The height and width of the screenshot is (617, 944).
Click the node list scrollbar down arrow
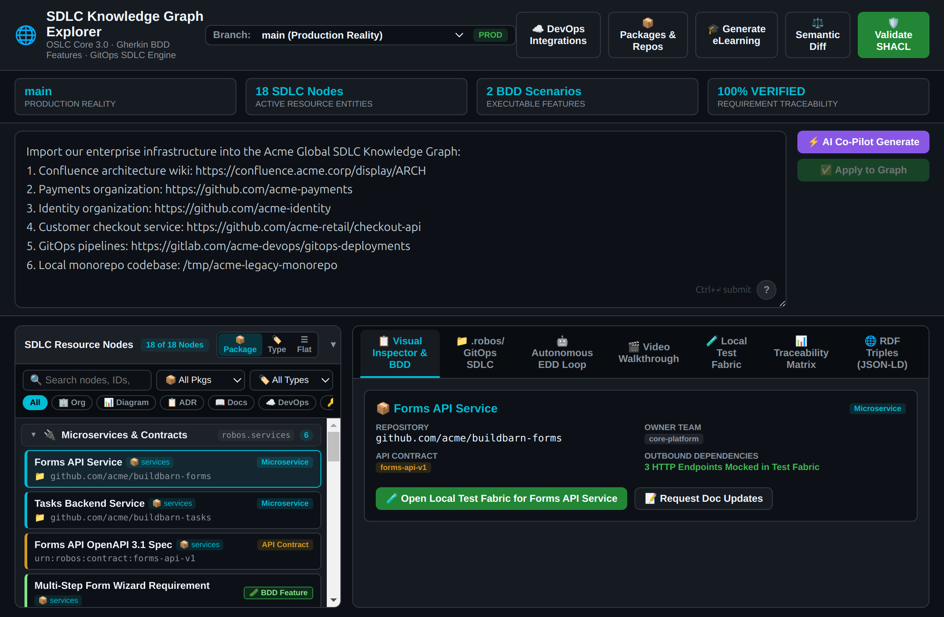pos(334,600)
